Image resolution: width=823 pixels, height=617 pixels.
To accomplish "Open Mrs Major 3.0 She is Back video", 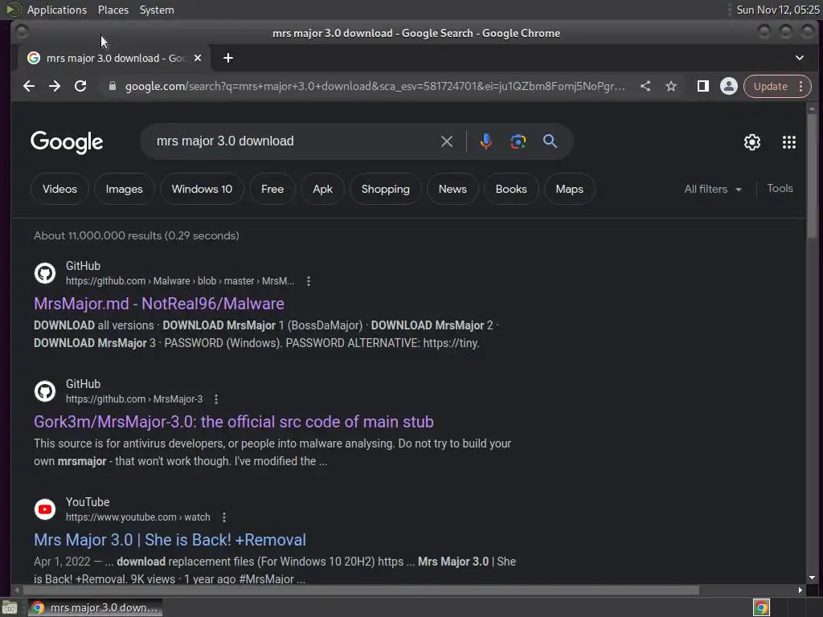I will (170, 540).
